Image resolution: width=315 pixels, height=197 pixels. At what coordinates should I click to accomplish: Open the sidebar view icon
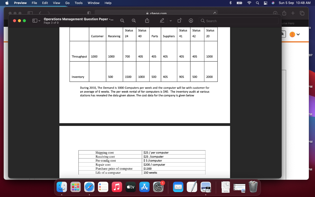[34, 20]
